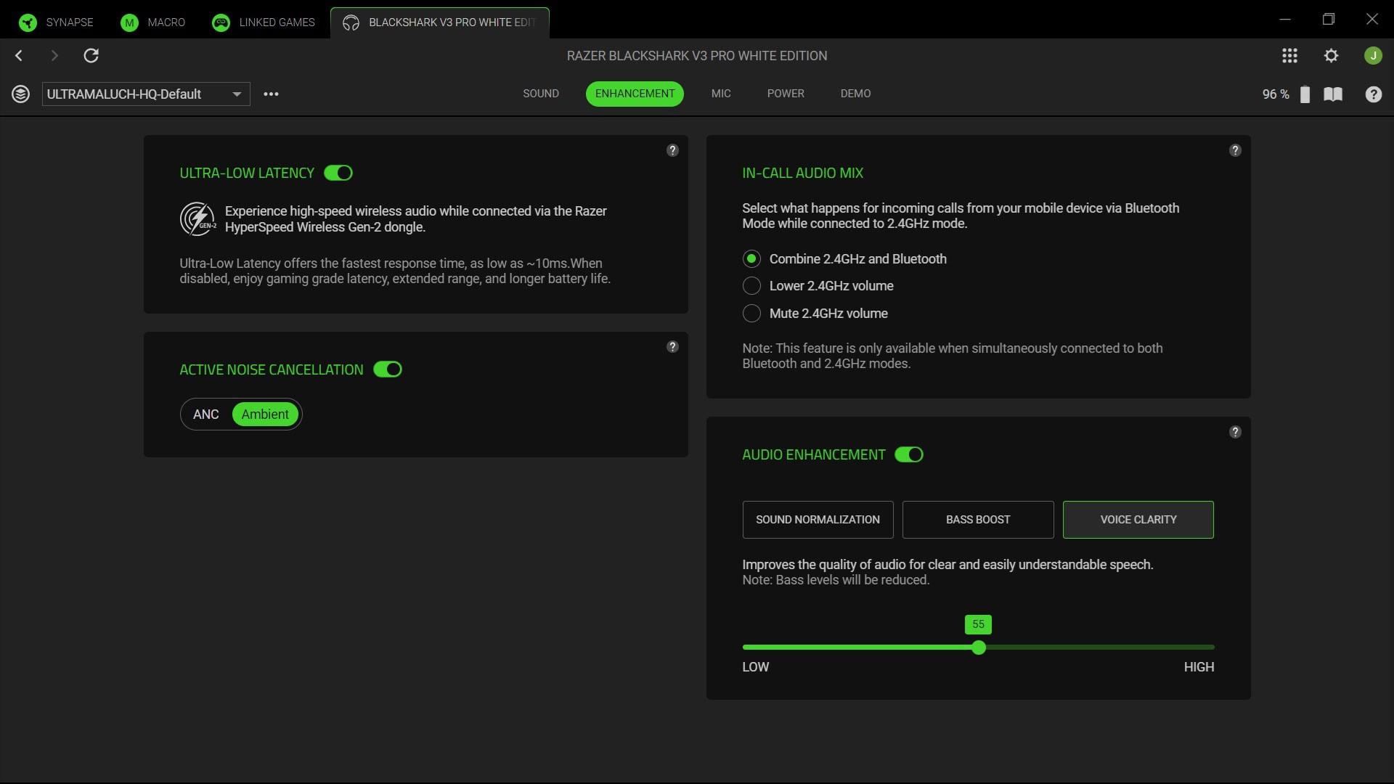Turn off Active Noise Cancellation toggle
This screenshot has width=1394, height=784.
pos(388,369)
